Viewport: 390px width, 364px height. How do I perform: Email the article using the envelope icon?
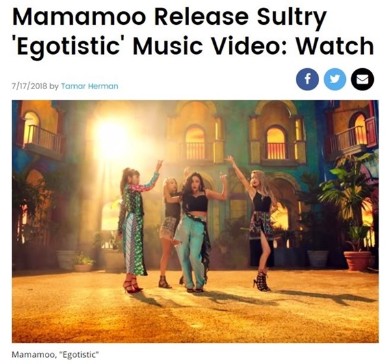pyautogui.click(x=363, y=79)
